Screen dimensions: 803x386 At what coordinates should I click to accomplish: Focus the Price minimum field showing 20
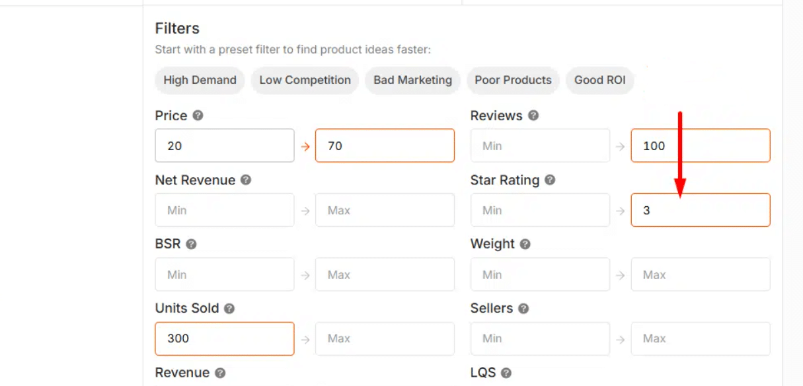(x=224, y=145)
